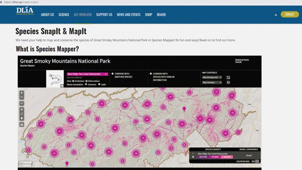The height and width of the screenshot is (170, 302).
Task: Expand the Map Overlays dropdown
Action: click(x=212, y=82)
